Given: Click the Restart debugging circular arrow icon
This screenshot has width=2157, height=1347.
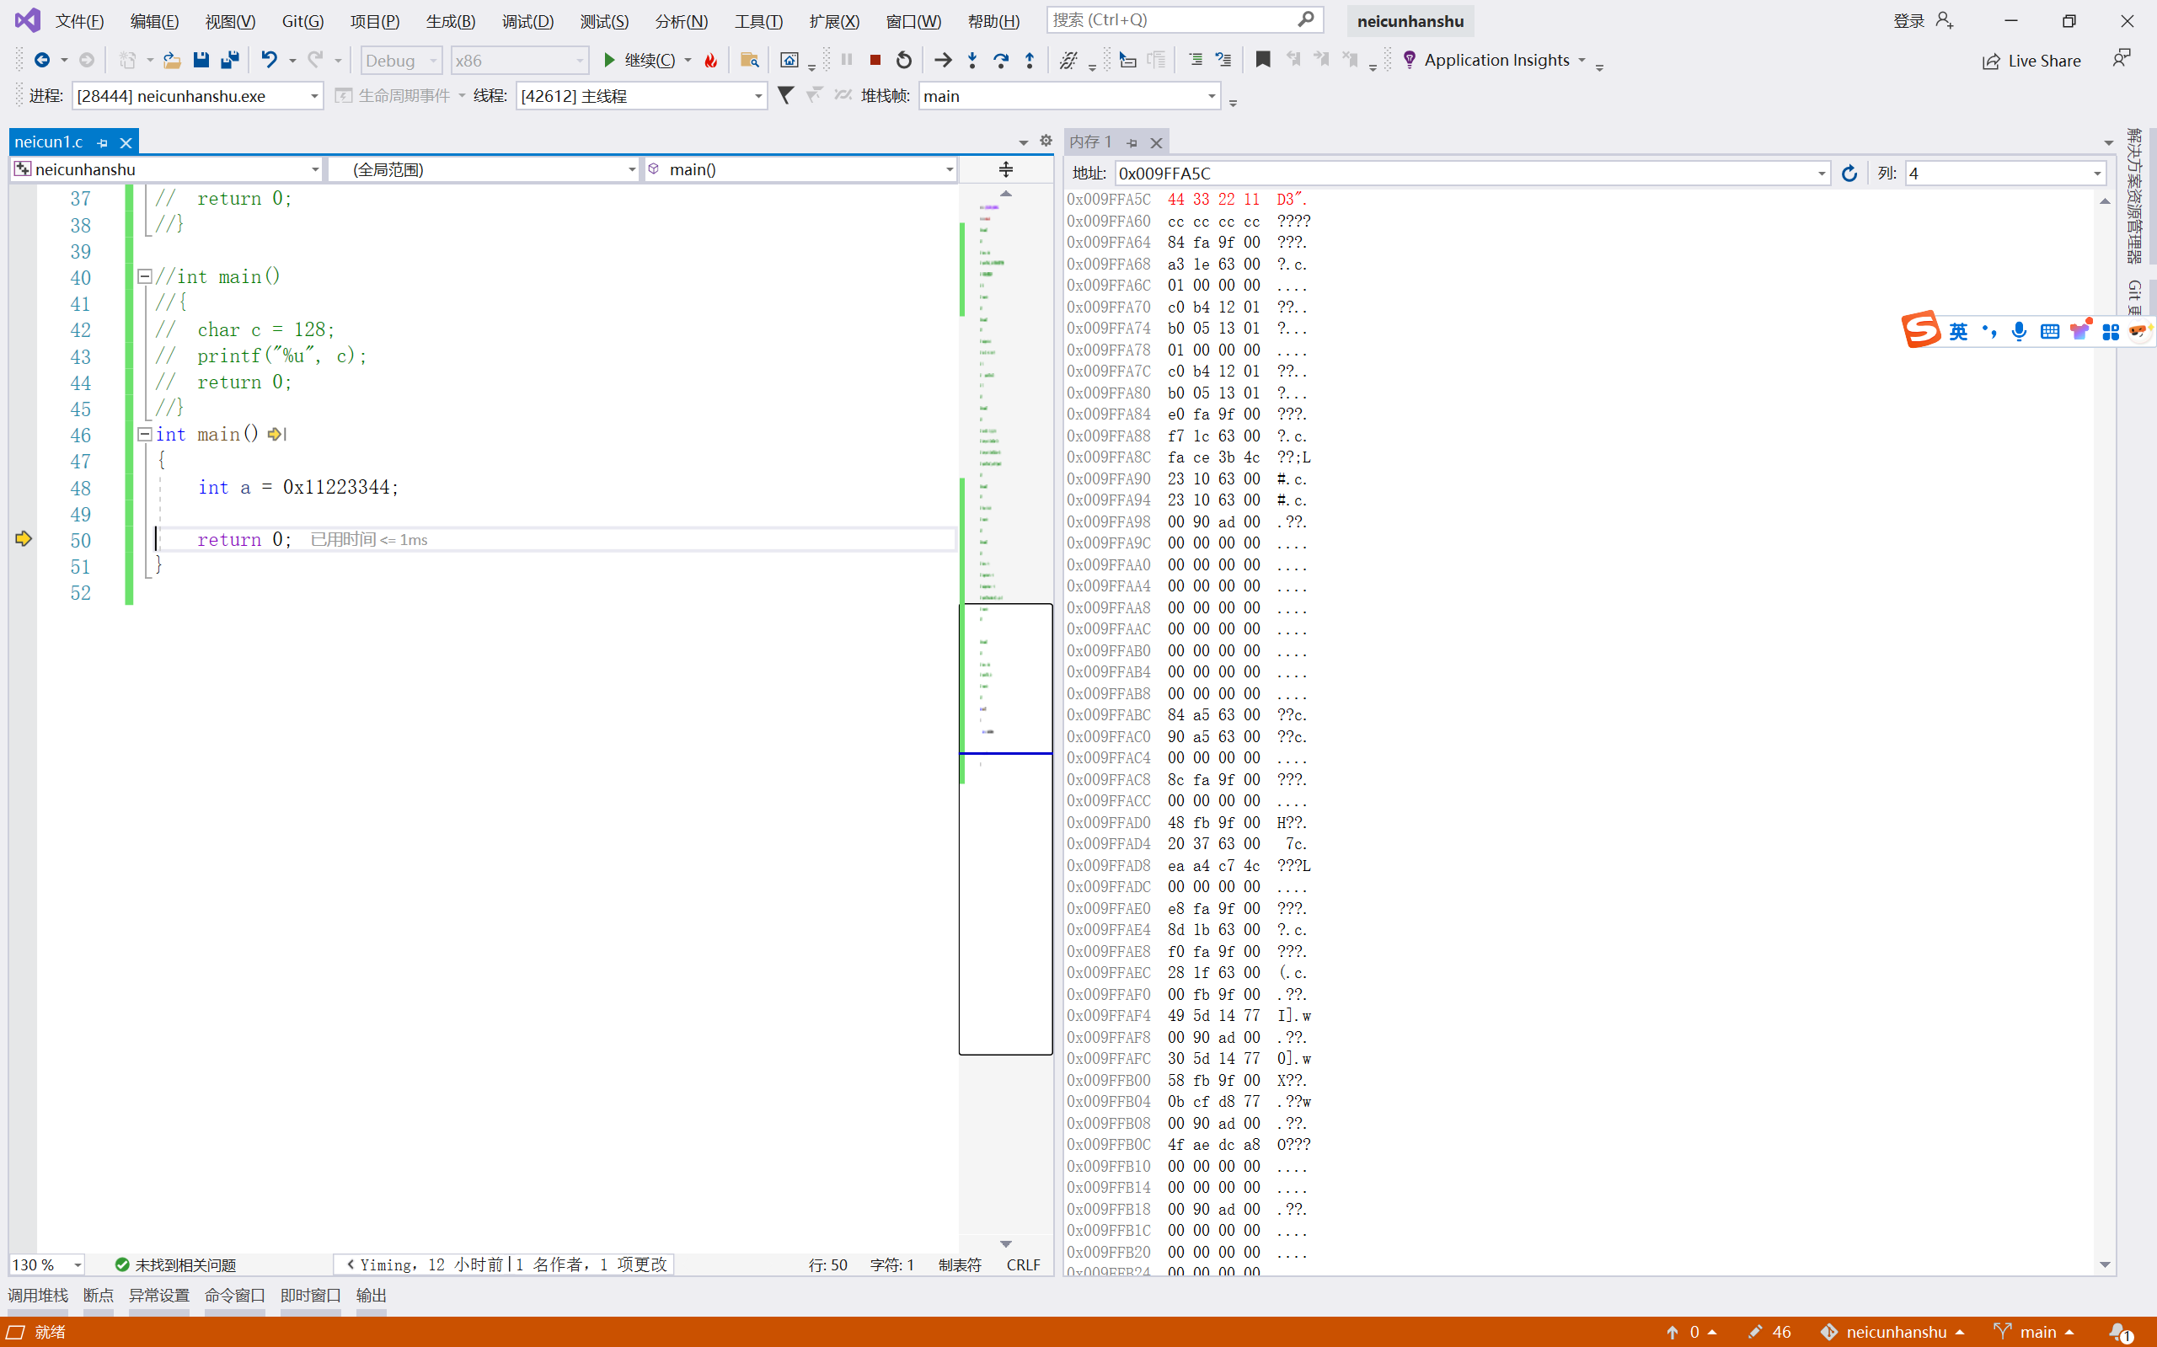Looking at the screenshot, I should pos(903,60).
